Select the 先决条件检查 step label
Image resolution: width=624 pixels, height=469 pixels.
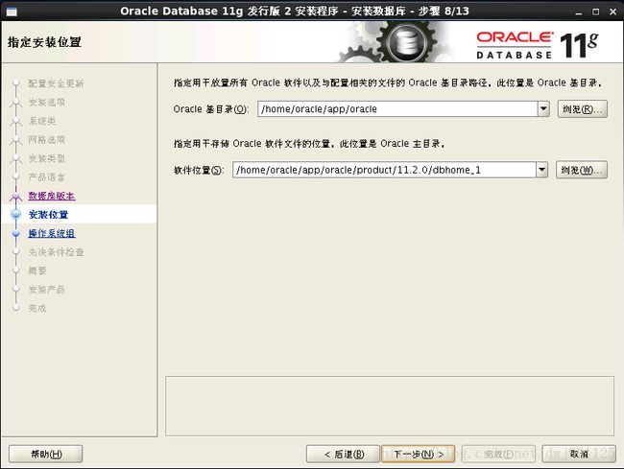pos(56,252)
